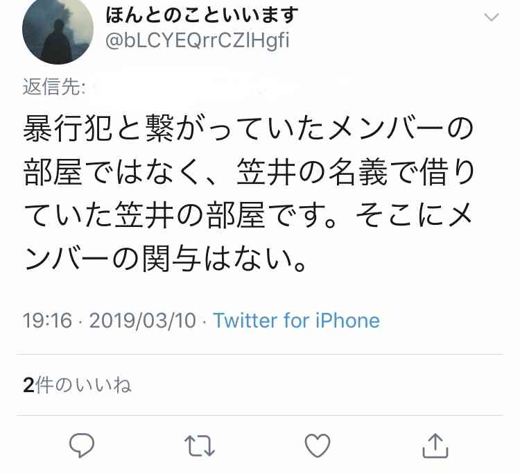Screen dimensions: 520x474
Task: Open the Twitter for iPhone source link
Action: (x=297, y=321)
